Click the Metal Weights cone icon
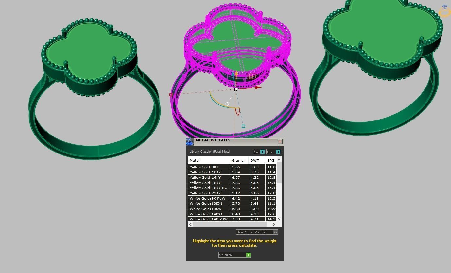Viewport: 451px width, 273px height. pyautogui.click(x=190, y=142)
